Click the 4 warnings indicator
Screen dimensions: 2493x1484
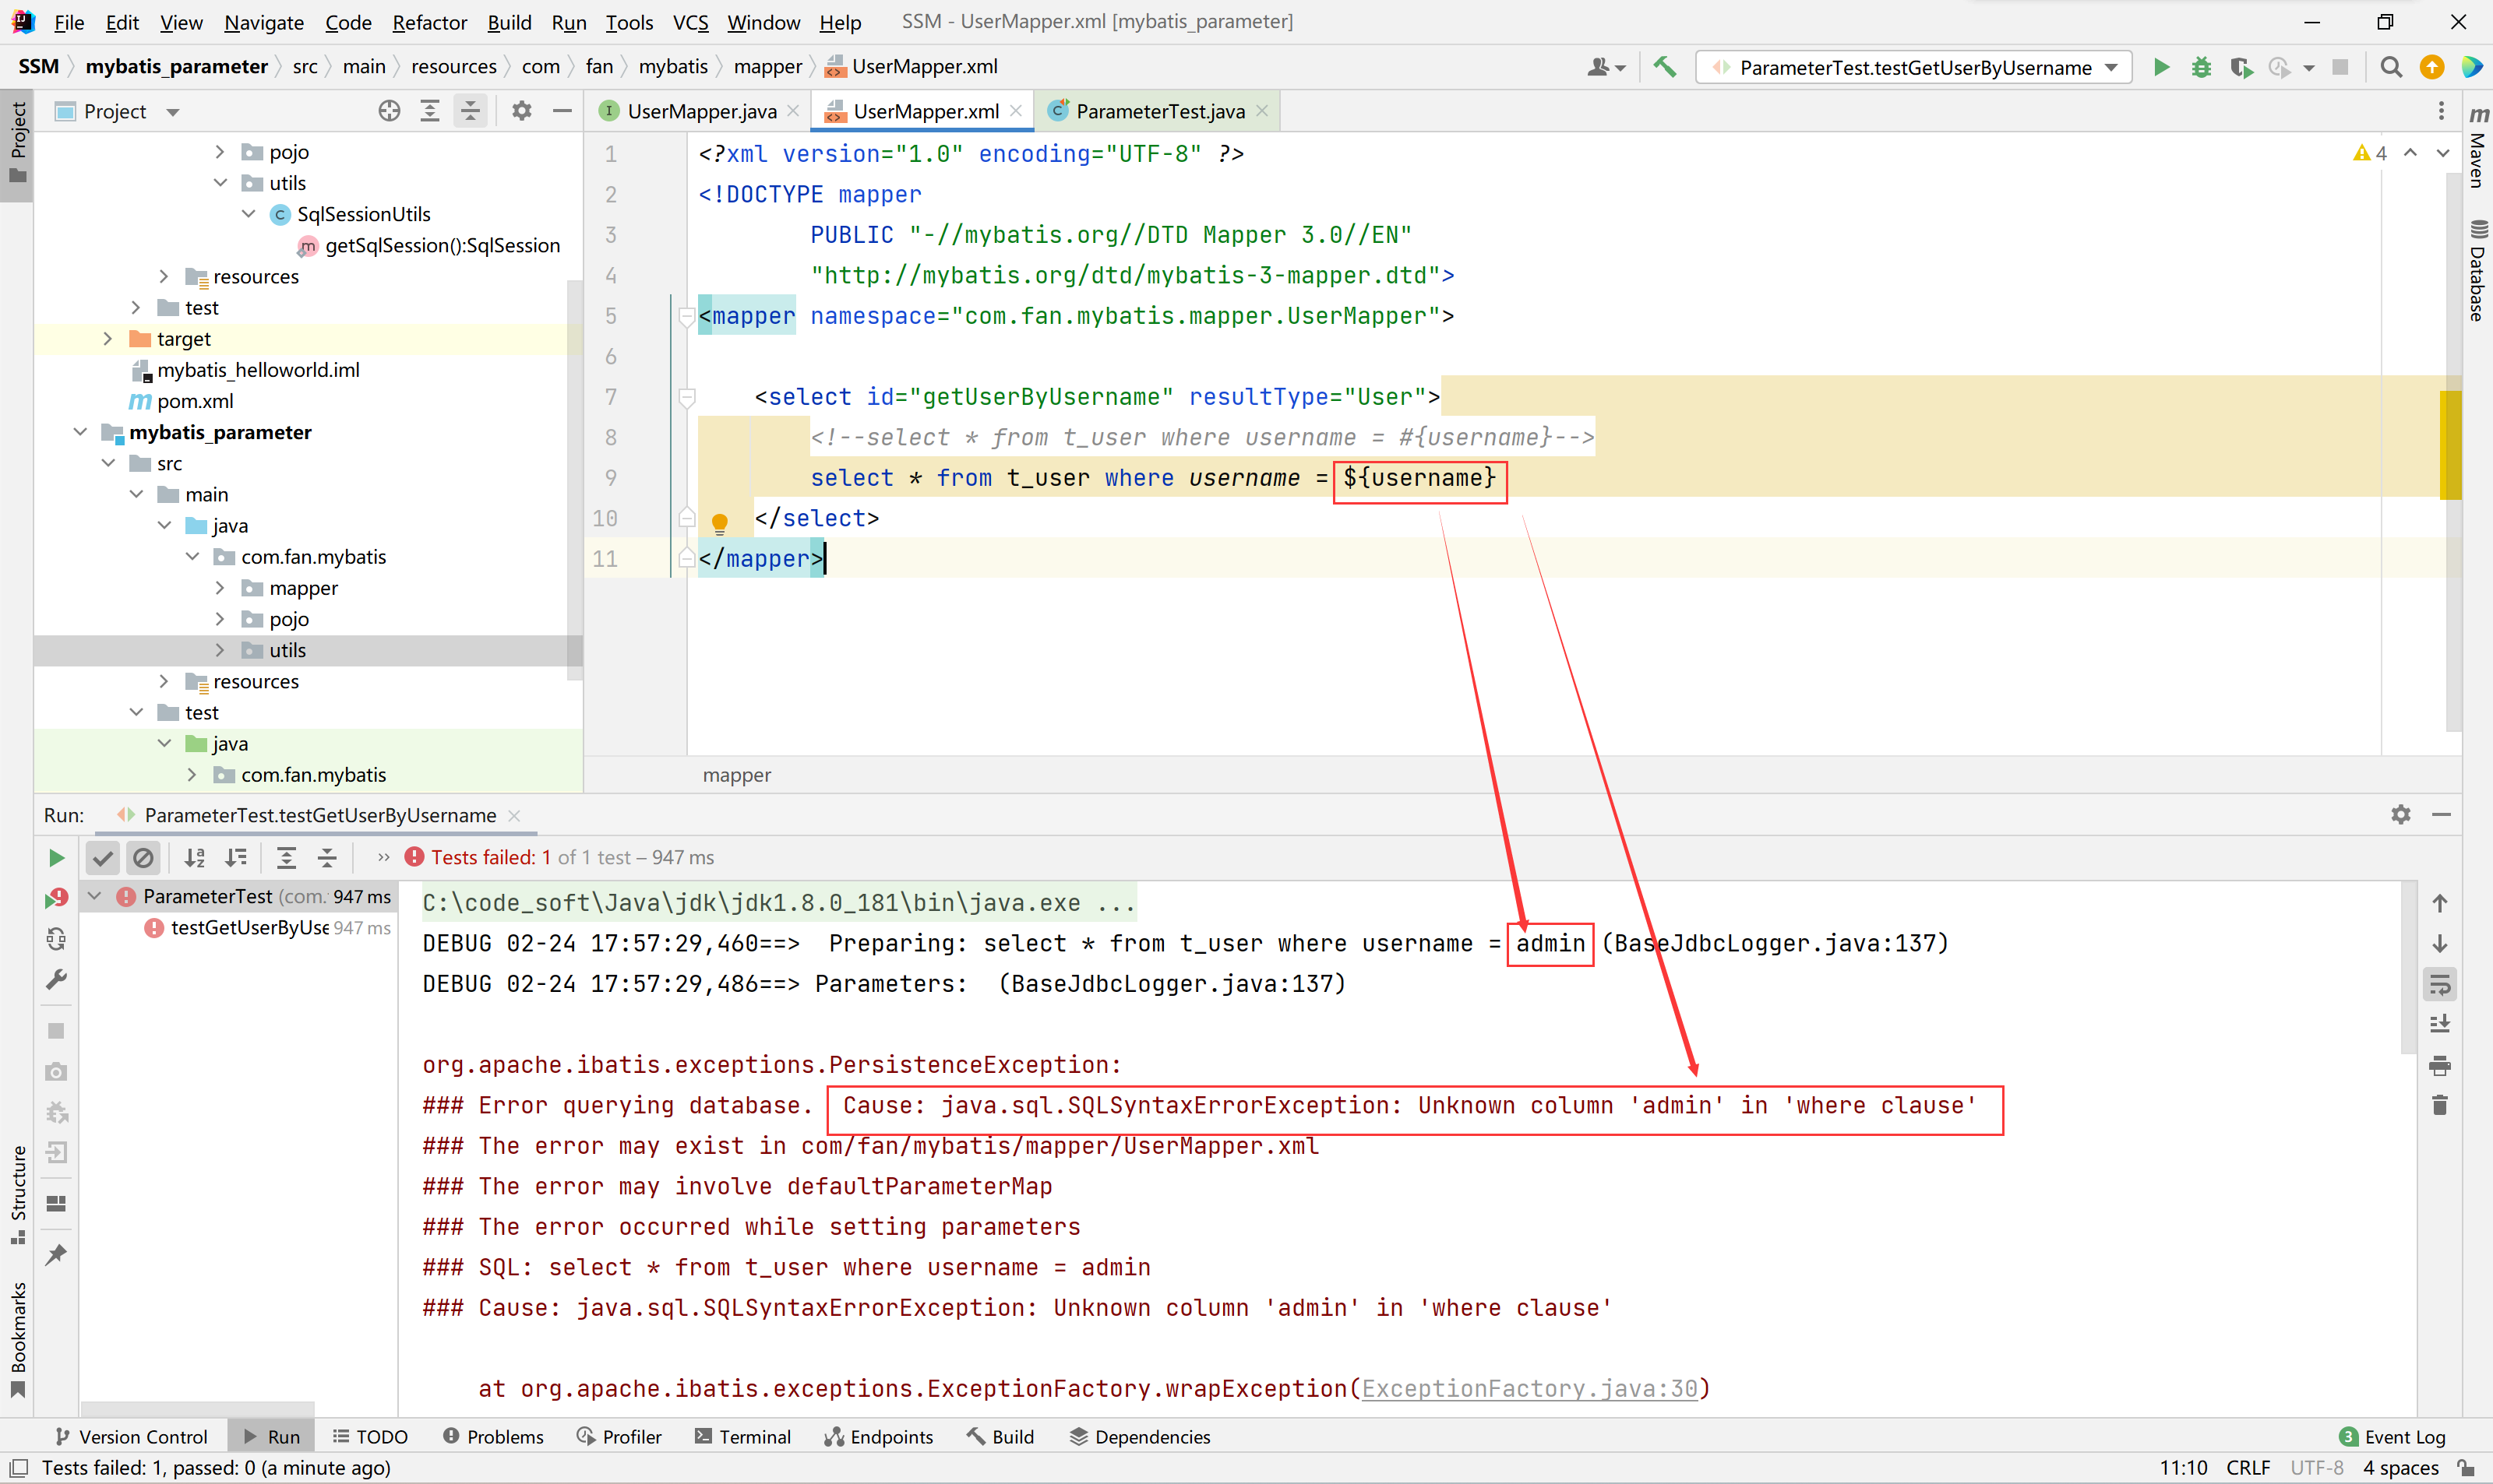click(2370, 153)
